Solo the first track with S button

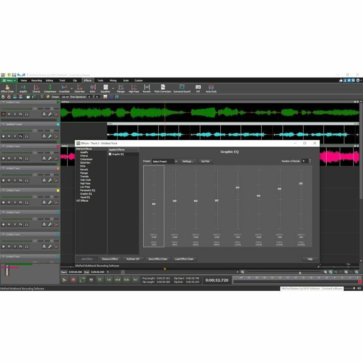[x=15, y=114]
